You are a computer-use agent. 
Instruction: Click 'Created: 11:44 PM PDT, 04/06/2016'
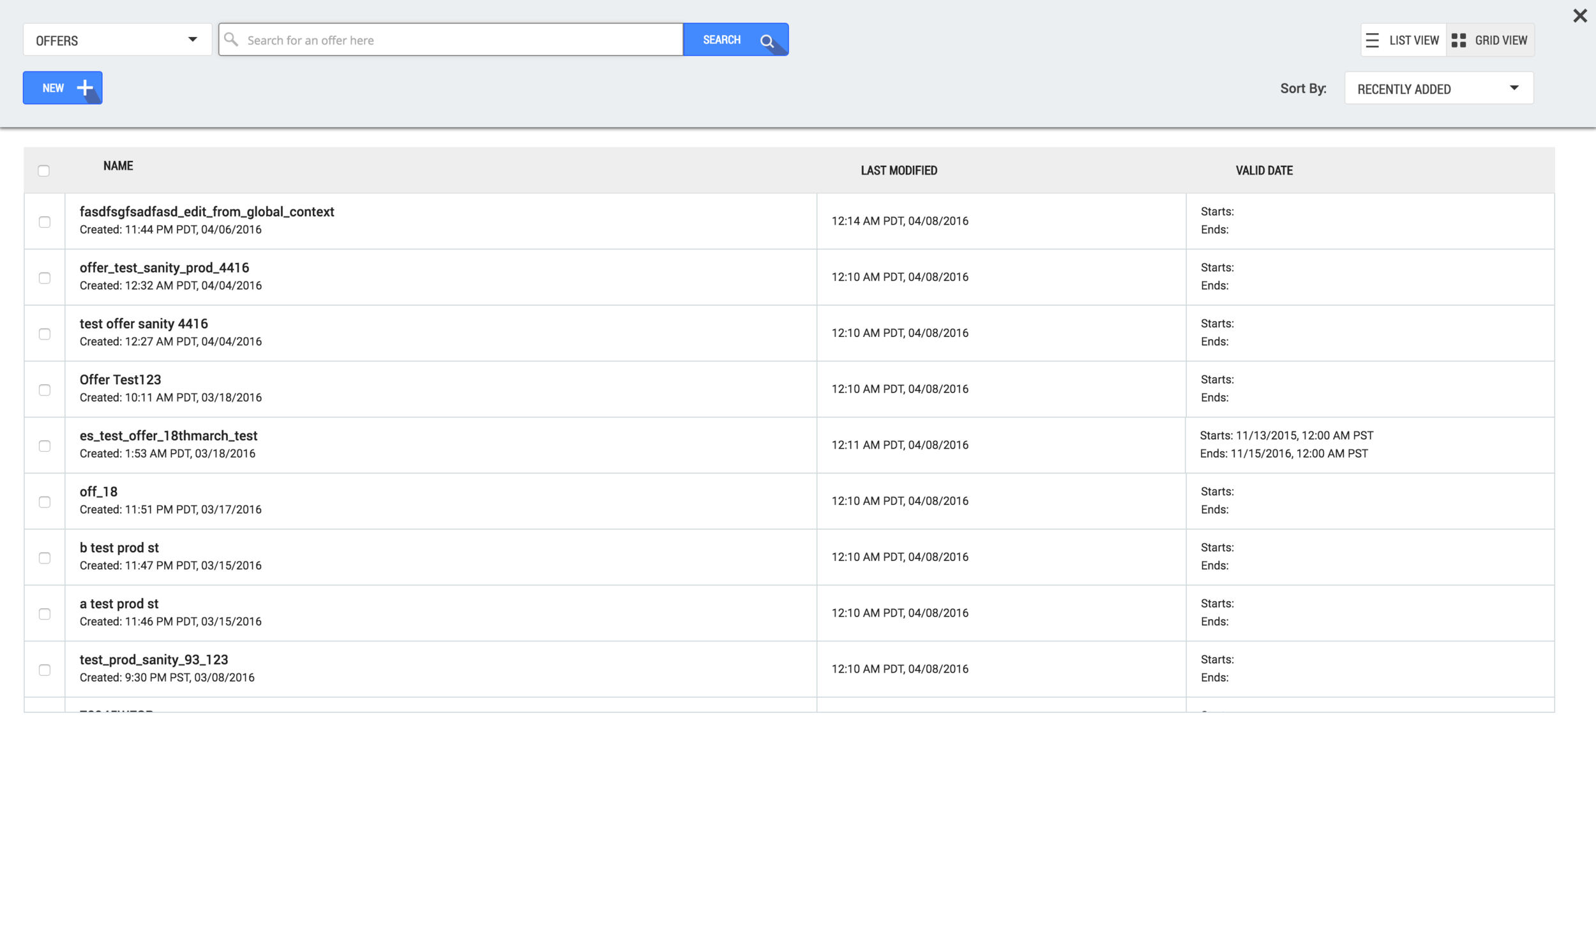[170, 229]
